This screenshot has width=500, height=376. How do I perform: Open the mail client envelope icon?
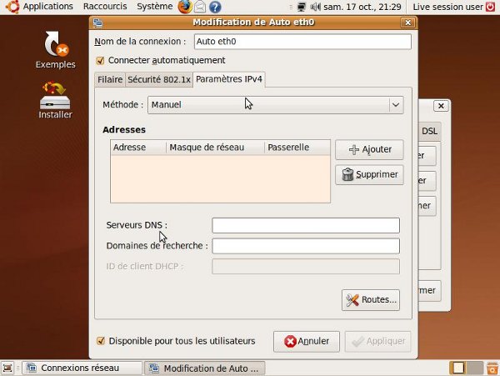coord(201,7)
